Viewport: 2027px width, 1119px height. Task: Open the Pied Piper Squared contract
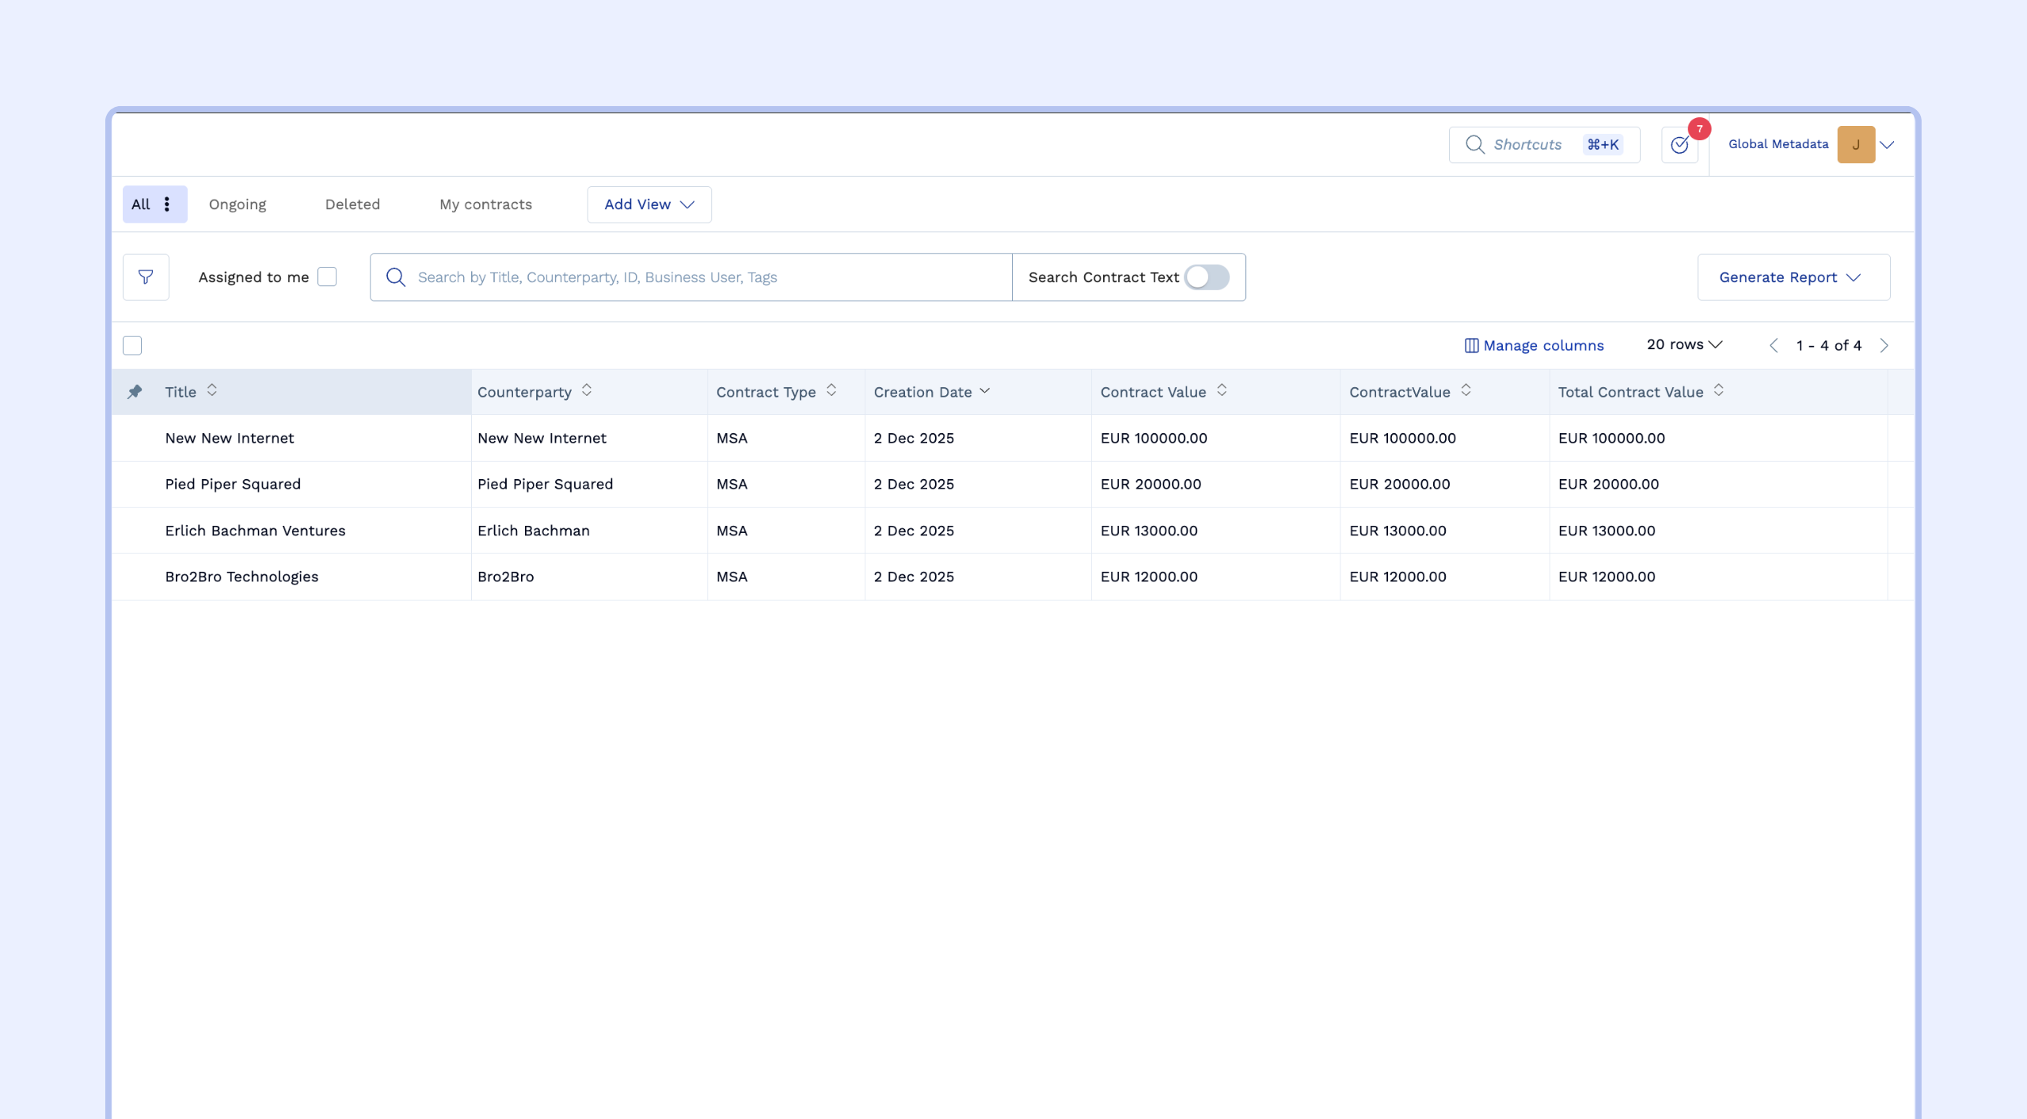pyautogui.click(x=233, y=484)
